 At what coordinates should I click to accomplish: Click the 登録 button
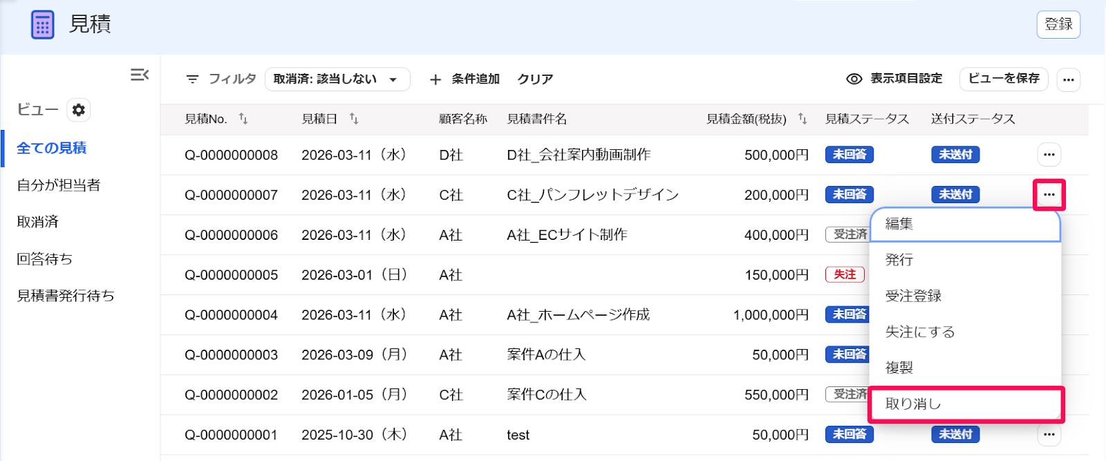[x=1058, y=25]
